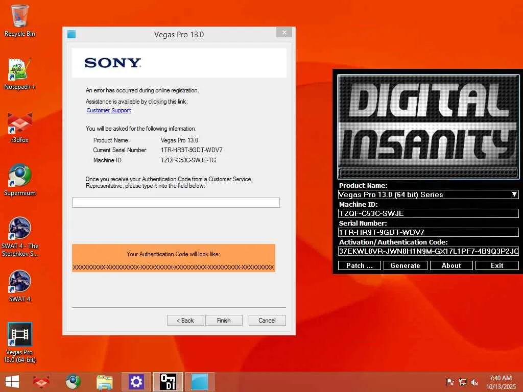
Task: Select SWAT 4 - The Stetchkov Syndicate shortcut
Action: click(20, 237)
